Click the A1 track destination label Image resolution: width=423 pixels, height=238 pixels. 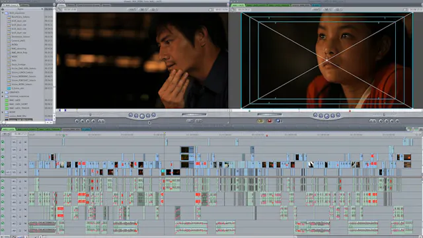pyautogui.click(x=14, y=181)
